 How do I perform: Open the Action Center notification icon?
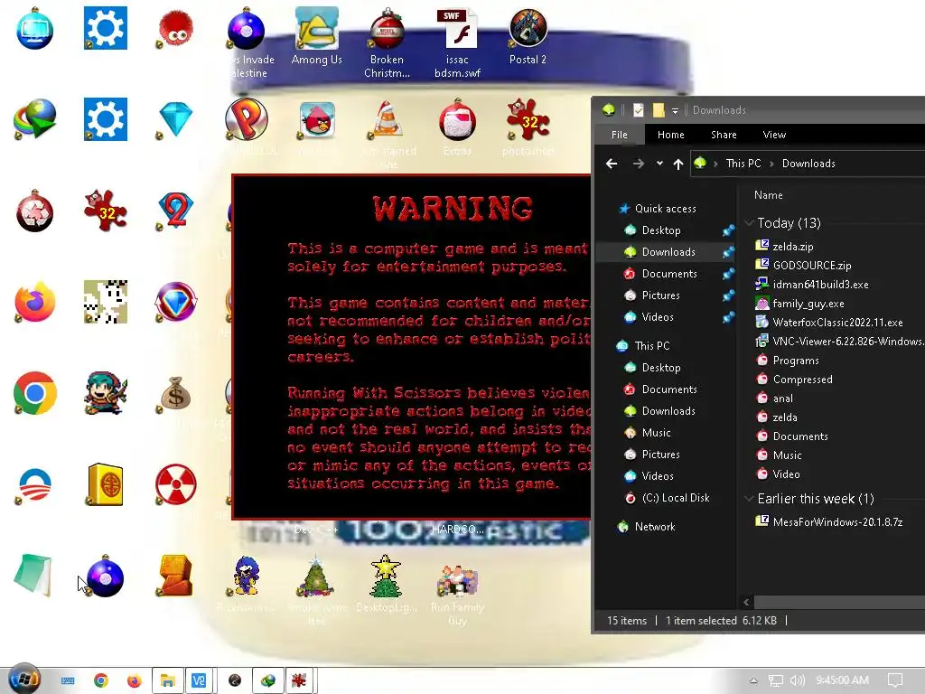click(895, 680)
